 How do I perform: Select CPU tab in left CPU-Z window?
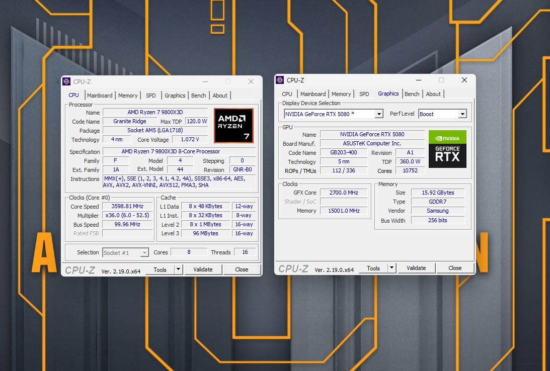point(73,95)
